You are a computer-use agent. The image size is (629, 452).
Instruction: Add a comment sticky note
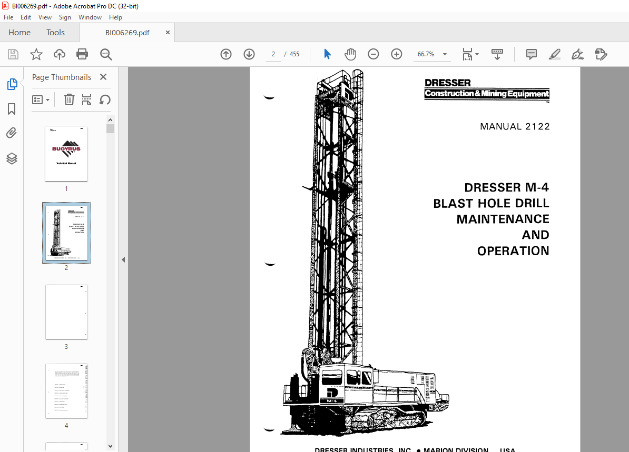(531, 54)
